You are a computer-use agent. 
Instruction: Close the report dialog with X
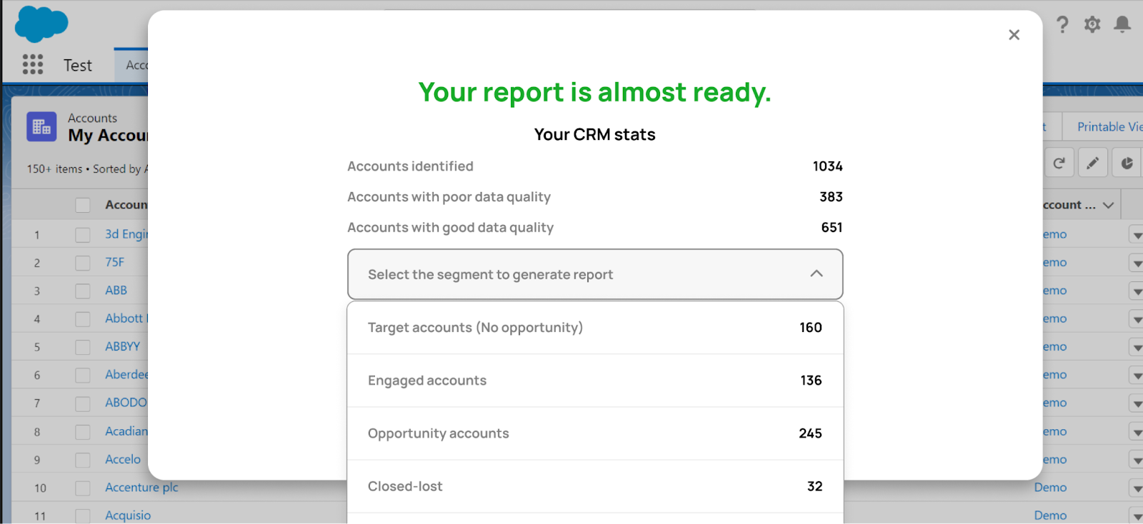click(1014, 35)
